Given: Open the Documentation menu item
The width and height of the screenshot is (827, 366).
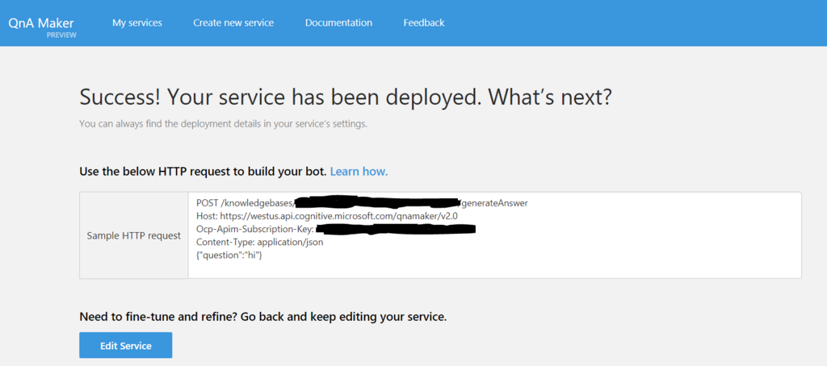Looking at the screenshot, I should tap(338, 23).
